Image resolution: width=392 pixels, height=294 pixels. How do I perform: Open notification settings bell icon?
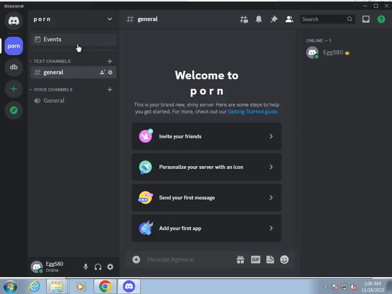[x=259, y=19]
